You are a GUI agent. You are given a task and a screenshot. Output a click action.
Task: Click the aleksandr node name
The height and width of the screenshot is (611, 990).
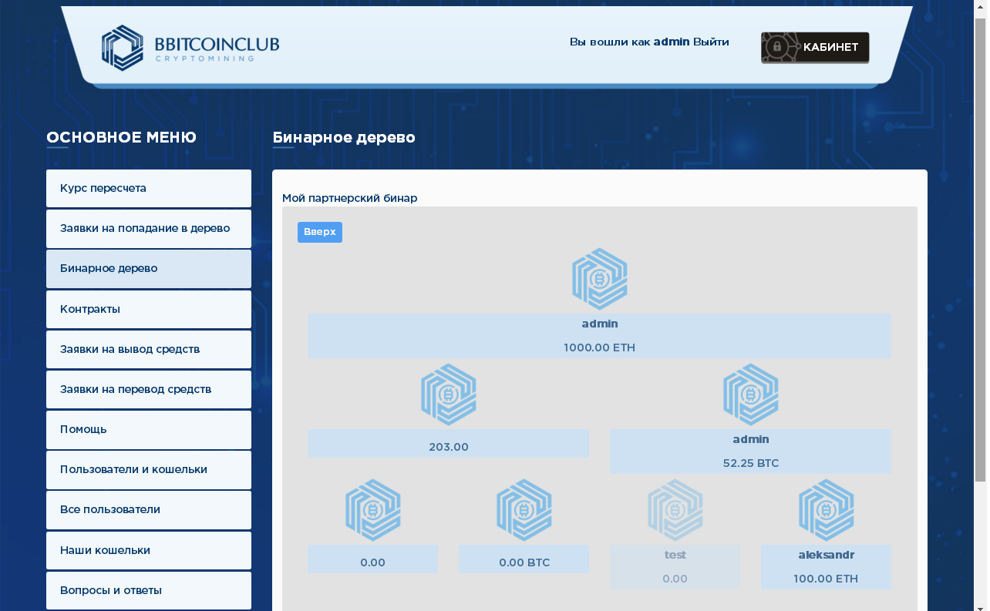point(827,555)
